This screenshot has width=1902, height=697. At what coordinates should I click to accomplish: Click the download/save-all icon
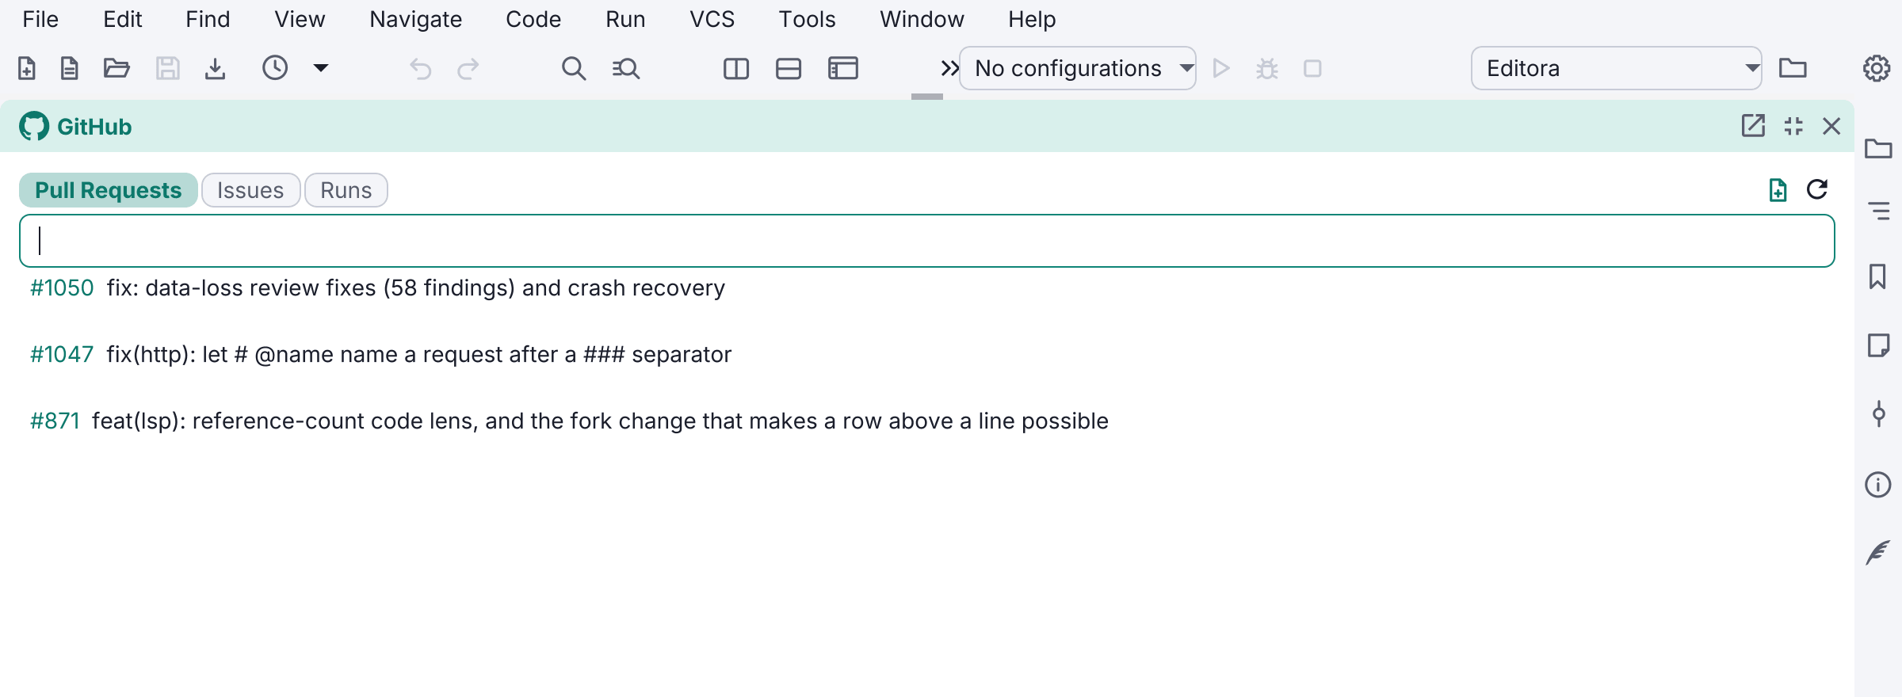[x=215, y=69]
